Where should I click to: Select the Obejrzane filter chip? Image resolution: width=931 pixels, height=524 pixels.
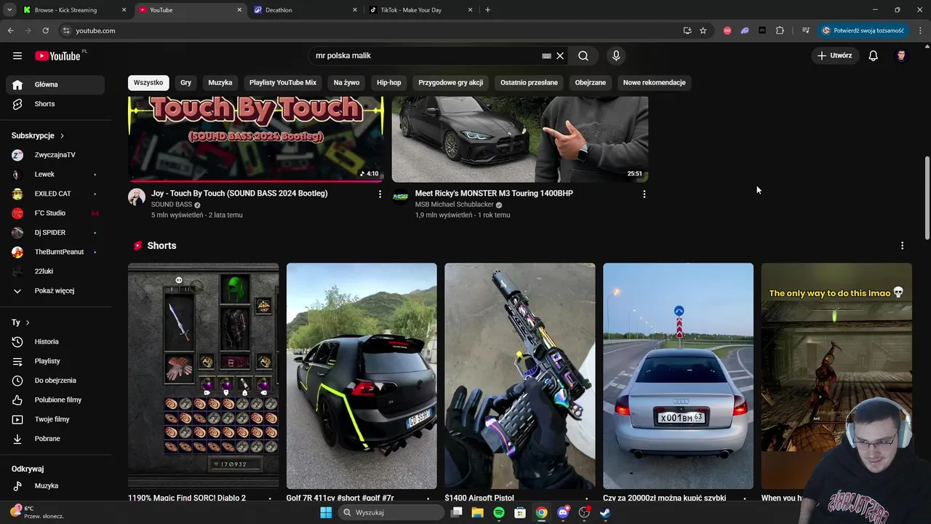pyautogui.click(x=591, y=82)
